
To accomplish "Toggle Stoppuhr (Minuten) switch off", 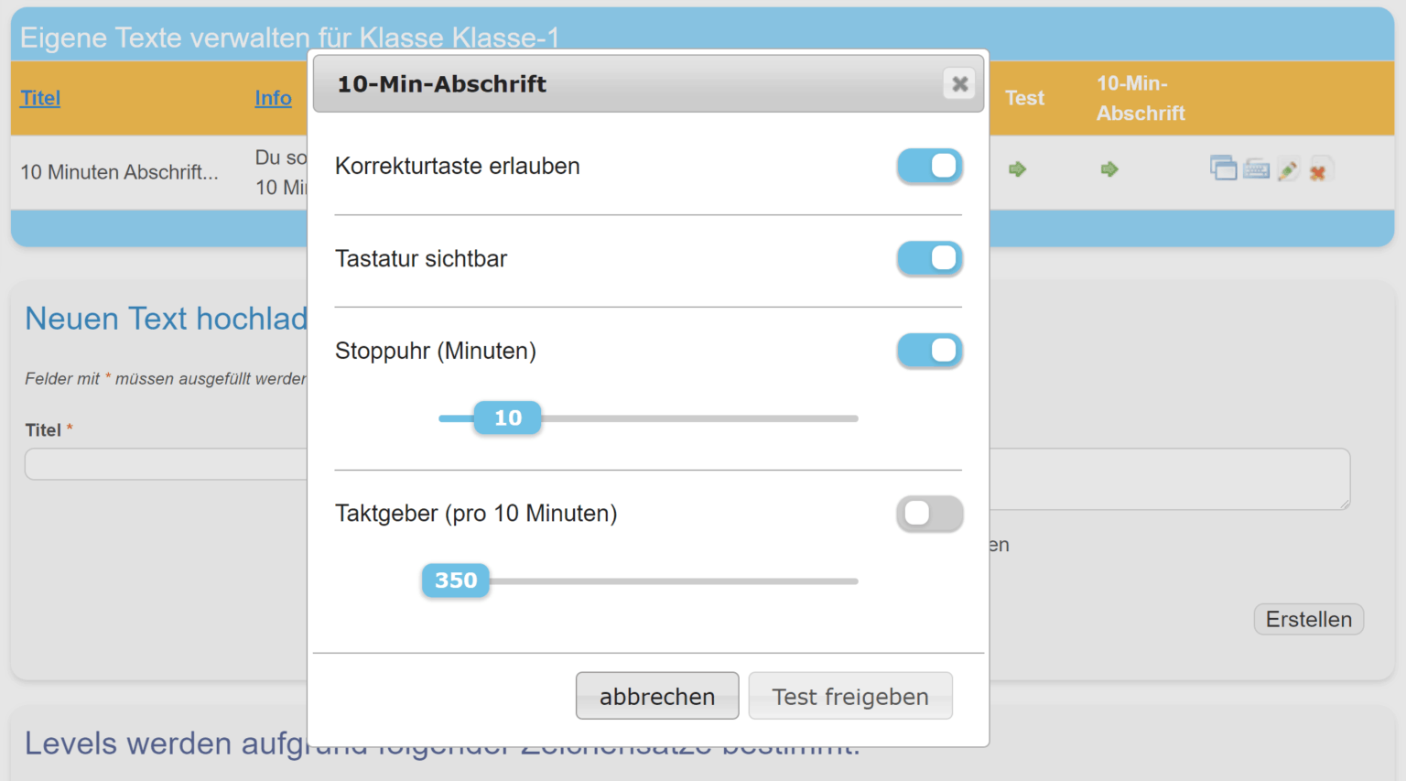I will tap(930, 351).
